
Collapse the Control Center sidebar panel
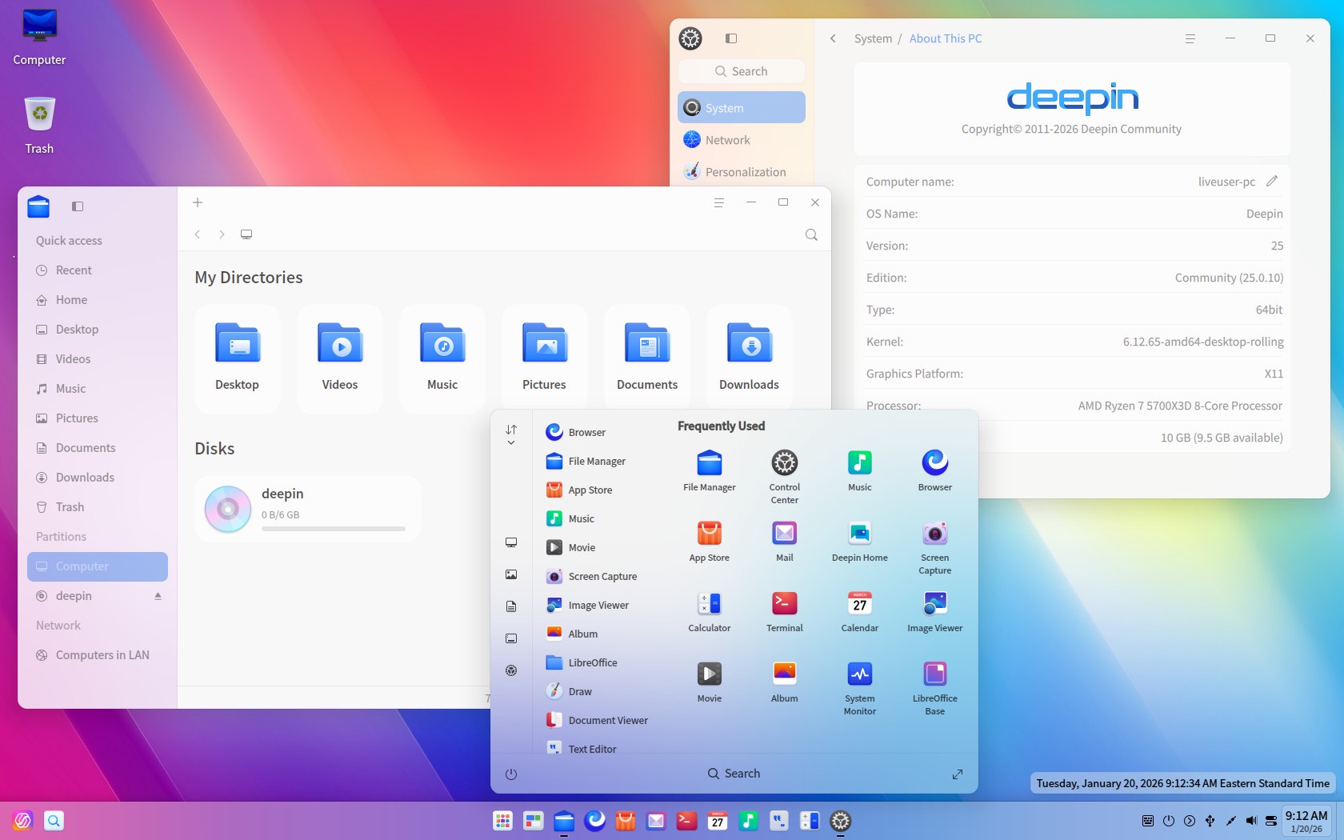pyautogui.click(x=731, y=38)
